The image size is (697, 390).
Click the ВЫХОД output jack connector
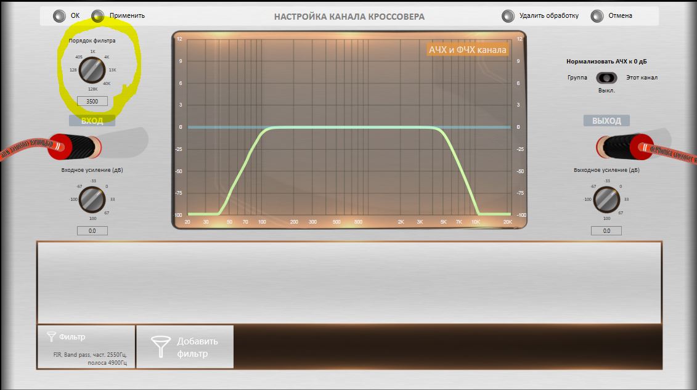click(x=624, y=147)
